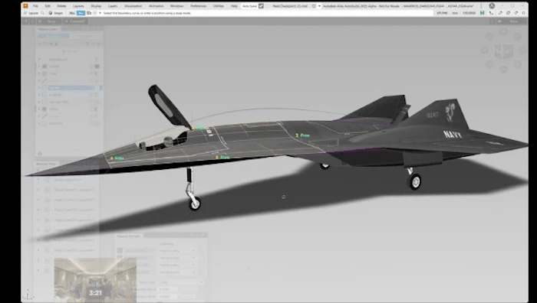The image size is (537, 303).
Task: Click the filter icon in Object Lister toolbar
Action: pyautogui.click(x=87, y=44)
